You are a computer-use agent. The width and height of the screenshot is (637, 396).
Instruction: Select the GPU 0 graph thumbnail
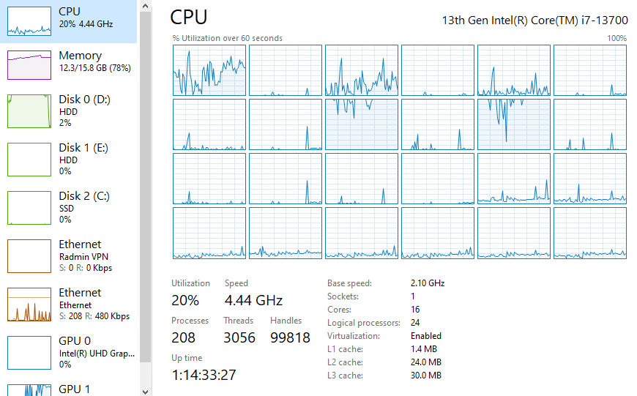click(29, 352)
